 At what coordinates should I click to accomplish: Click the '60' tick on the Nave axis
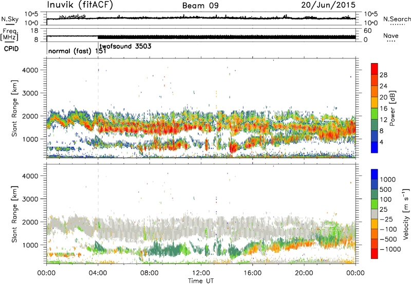(x=367, y=31)
